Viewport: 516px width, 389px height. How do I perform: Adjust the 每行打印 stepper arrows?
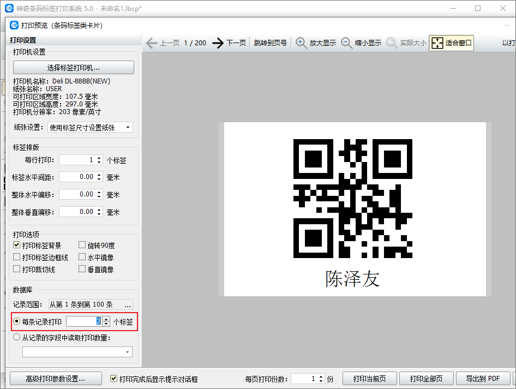99,160
